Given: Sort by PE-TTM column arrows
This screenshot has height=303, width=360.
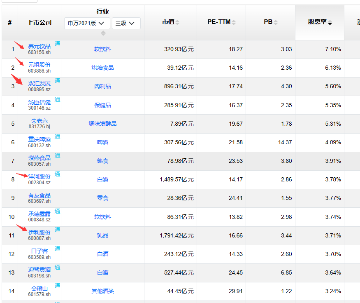Looking at the screenshot, I should 234,22.
